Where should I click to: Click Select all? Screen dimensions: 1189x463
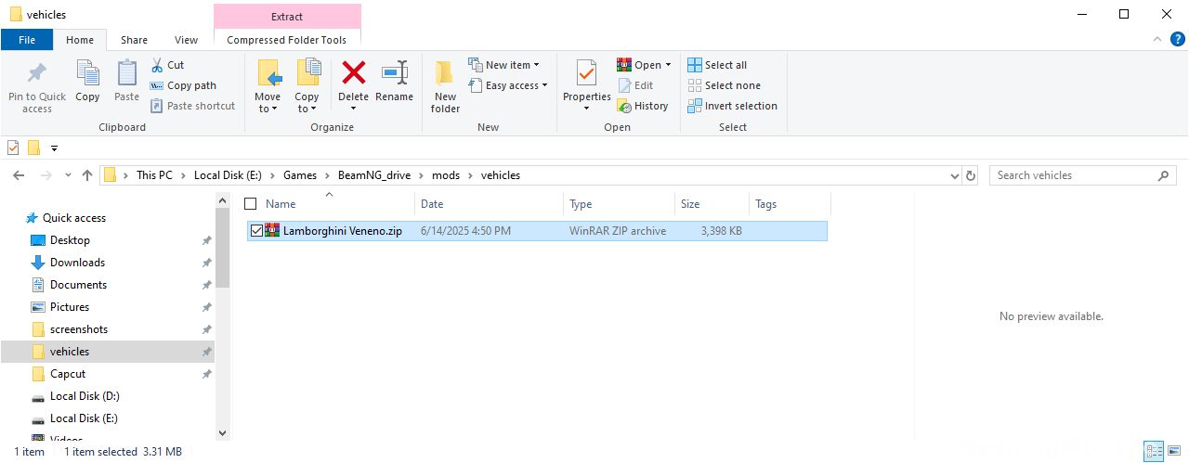tap(717, 65)
